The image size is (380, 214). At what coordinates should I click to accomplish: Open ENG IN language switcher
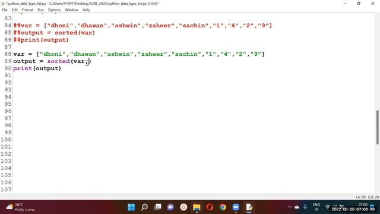[x=316, y=207]
